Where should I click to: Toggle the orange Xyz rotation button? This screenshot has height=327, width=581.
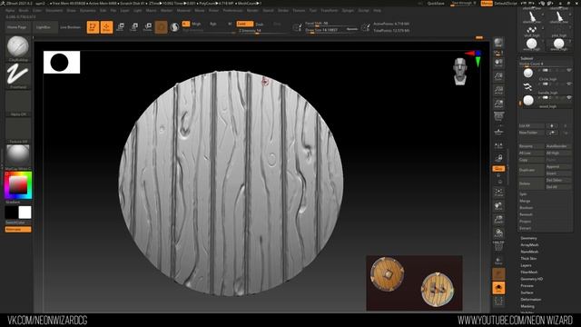498,169
